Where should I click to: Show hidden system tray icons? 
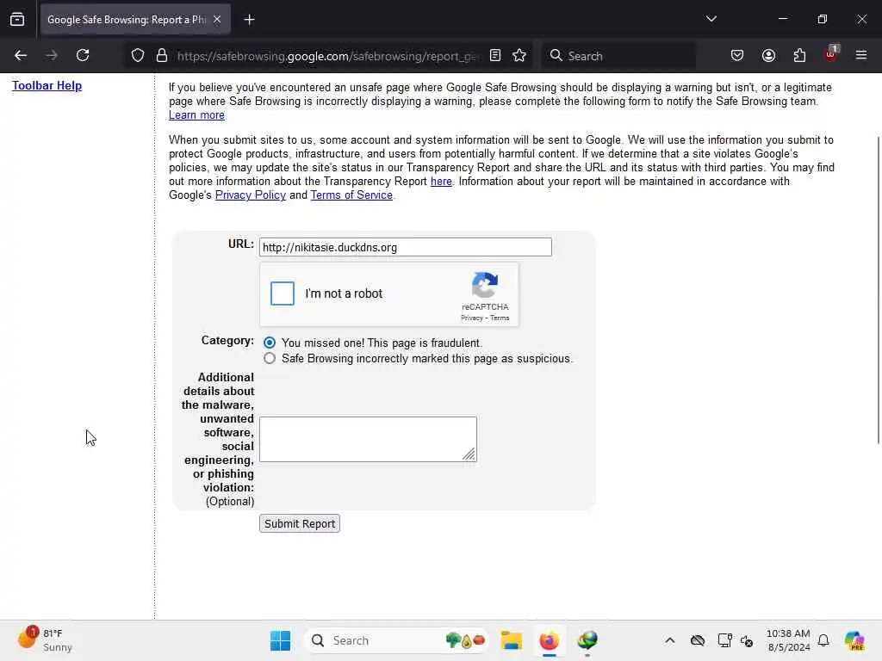click(669, 640)
